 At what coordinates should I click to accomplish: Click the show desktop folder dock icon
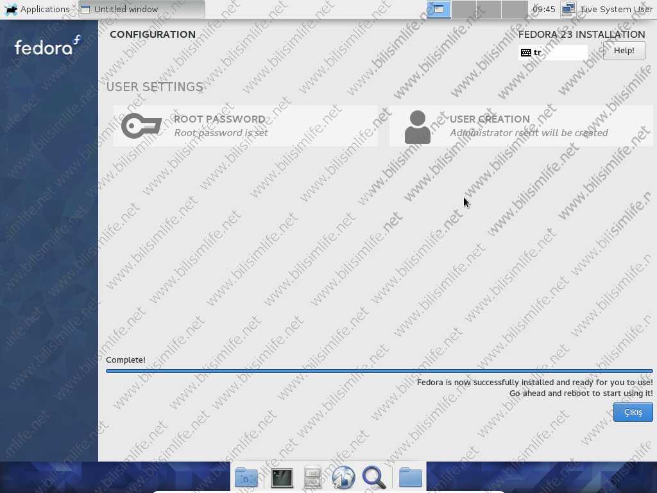246,477
